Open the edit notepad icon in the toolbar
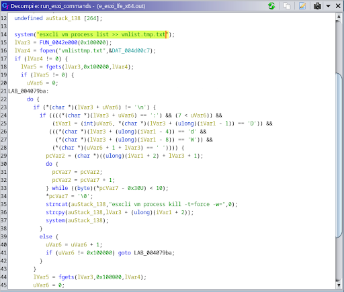The height and width of the screenshot is (292, 344). click(302, 6)
